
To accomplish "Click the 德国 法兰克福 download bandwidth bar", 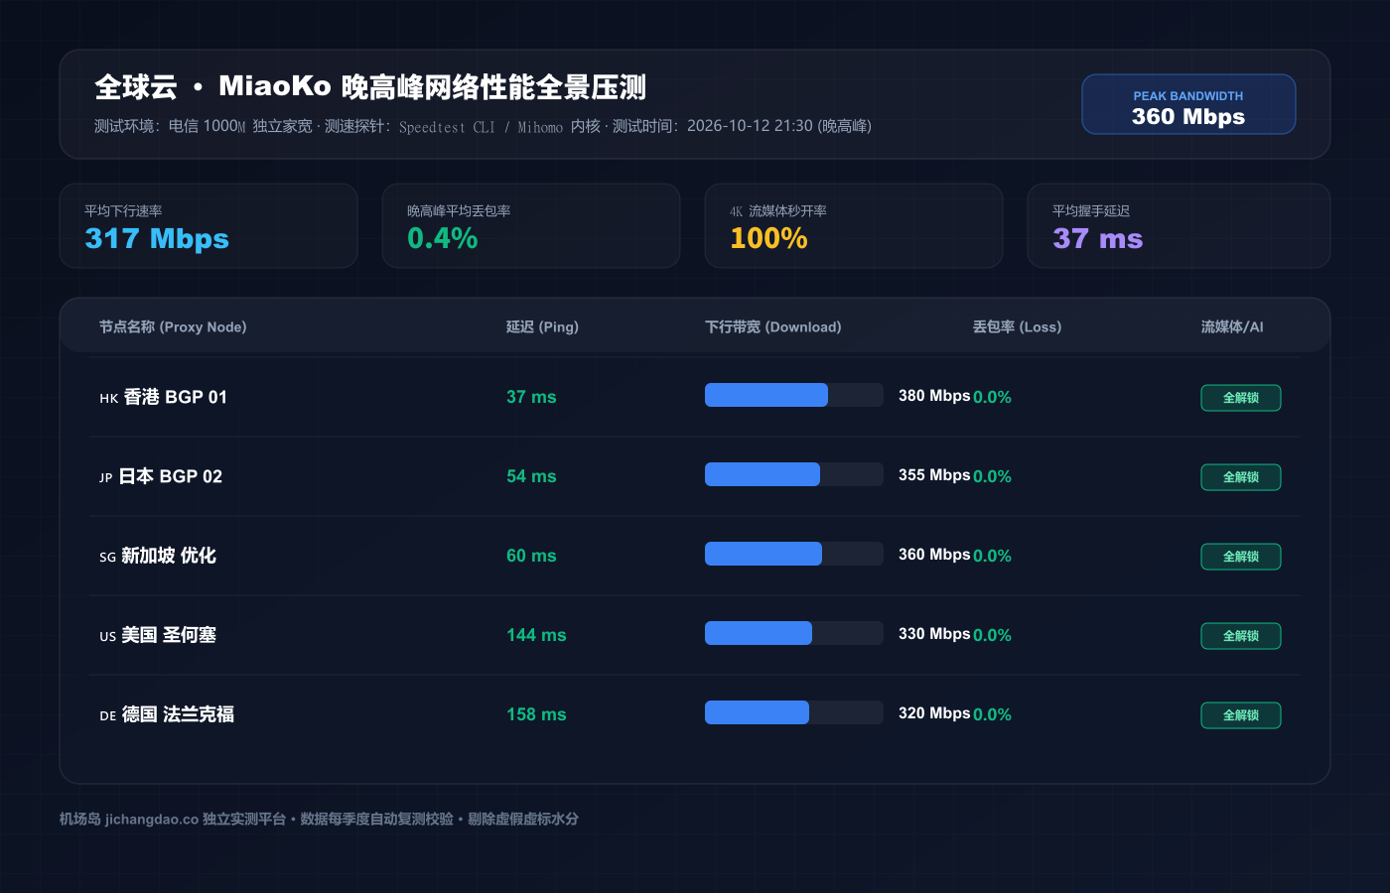I will [x=794, y=712].
